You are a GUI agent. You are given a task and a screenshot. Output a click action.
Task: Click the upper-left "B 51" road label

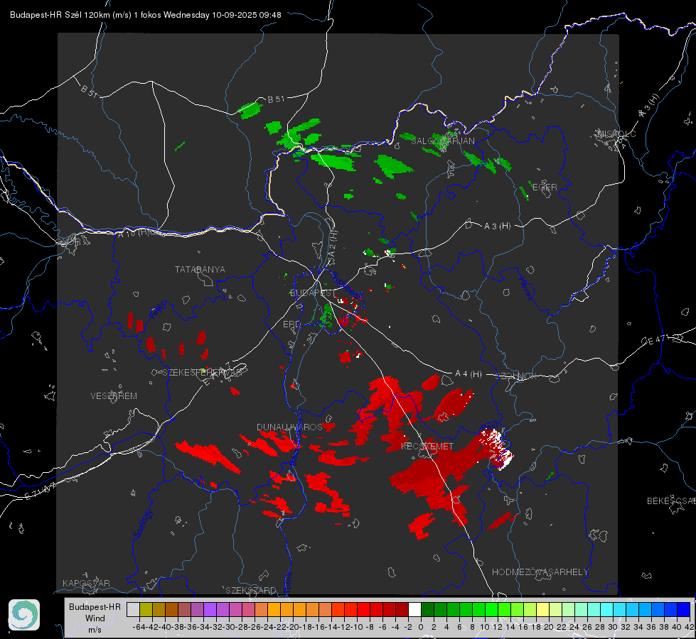(89, 91)
